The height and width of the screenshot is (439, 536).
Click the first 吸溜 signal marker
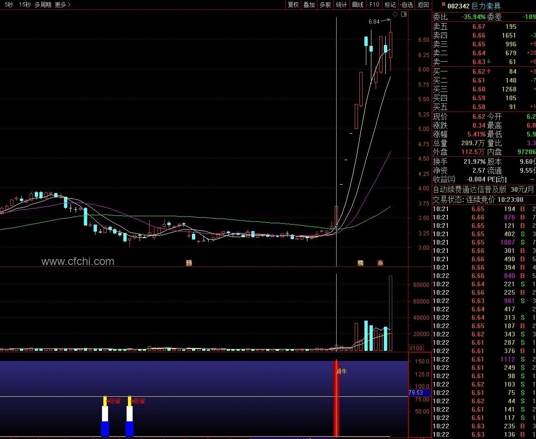click(x=113, y=400)
